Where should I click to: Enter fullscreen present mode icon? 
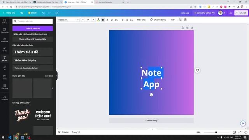click(240, 132)
